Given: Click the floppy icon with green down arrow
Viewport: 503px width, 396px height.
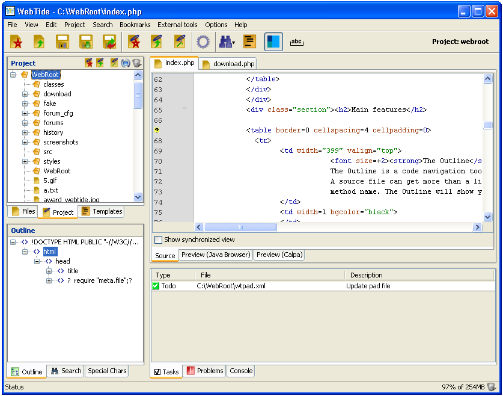Looking at the screenshot, I should (x=86, y=42).
